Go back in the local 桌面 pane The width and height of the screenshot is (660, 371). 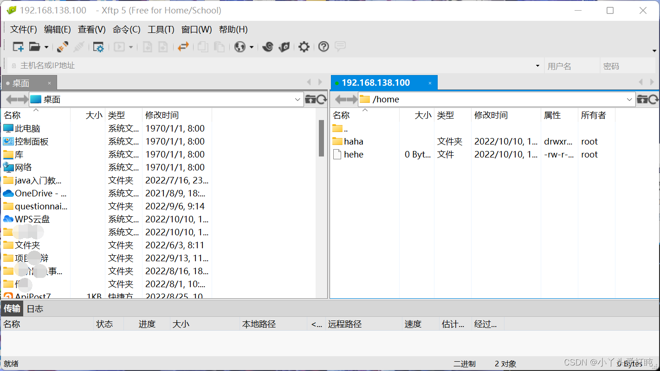click(11, 99)
